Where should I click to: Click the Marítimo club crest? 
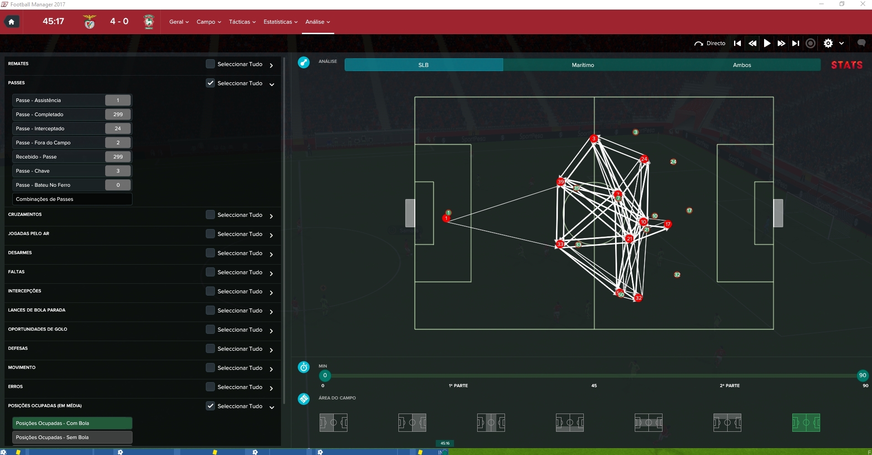(148, 22)
